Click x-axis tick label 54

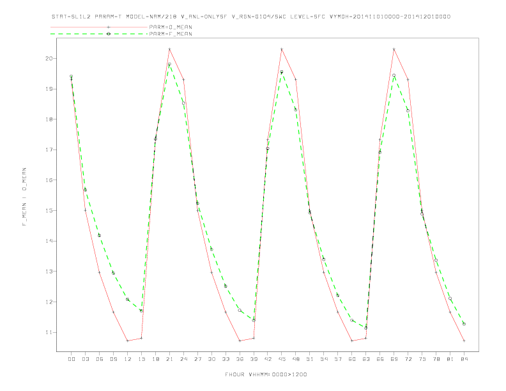[x=324, y=359]
